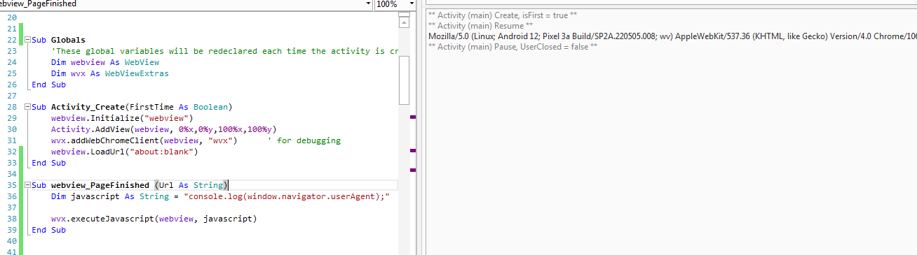Collapse the Sub Globals code block

[x=27, y=40]
